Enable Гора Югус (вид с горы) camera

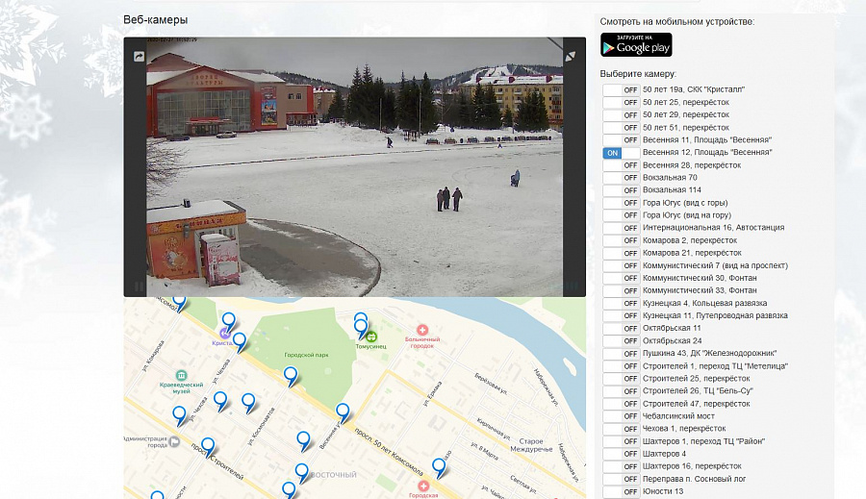tap(622, 203)
